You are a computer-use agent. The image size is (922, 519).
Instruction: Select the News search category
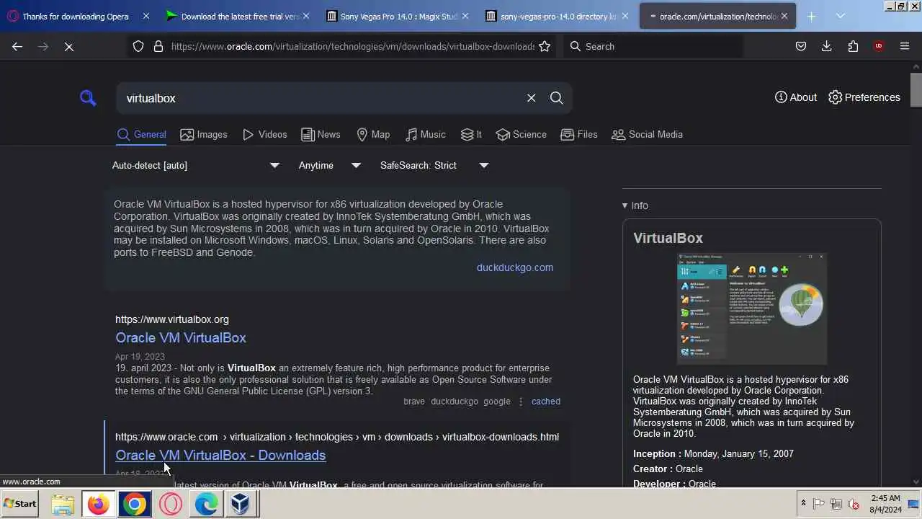[x=321, y=135]
